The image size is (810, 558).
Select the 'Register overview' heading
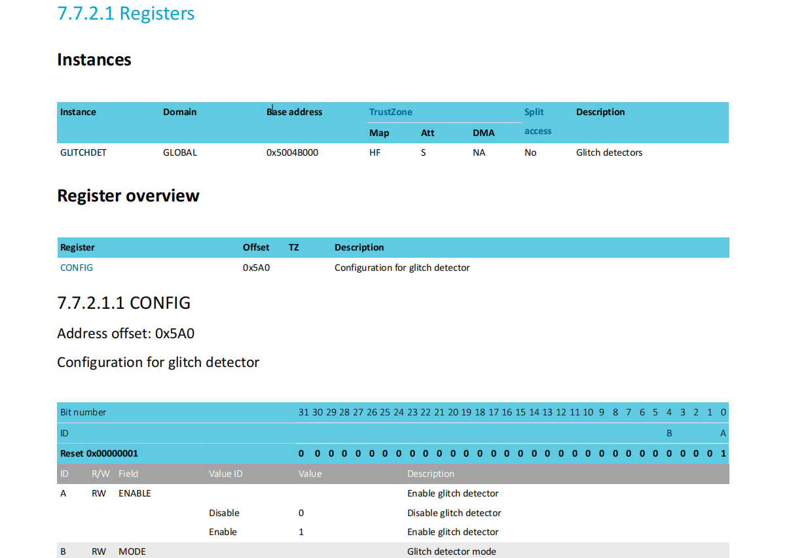pos(128,196)
